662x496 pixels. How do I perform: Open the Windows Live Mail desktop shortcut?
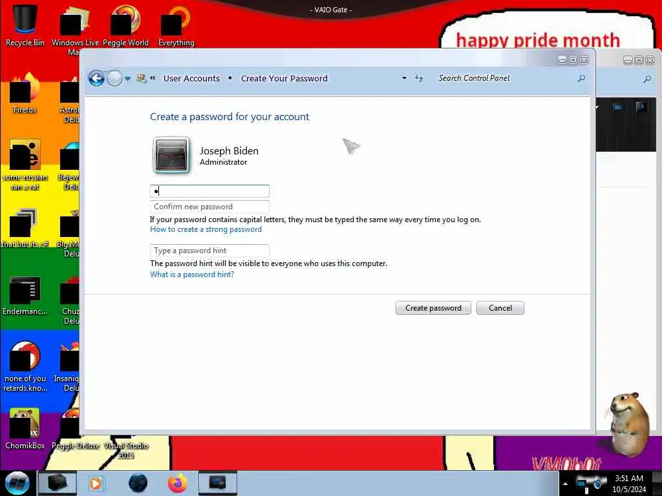pyautogui.click(x=75, y=30)
